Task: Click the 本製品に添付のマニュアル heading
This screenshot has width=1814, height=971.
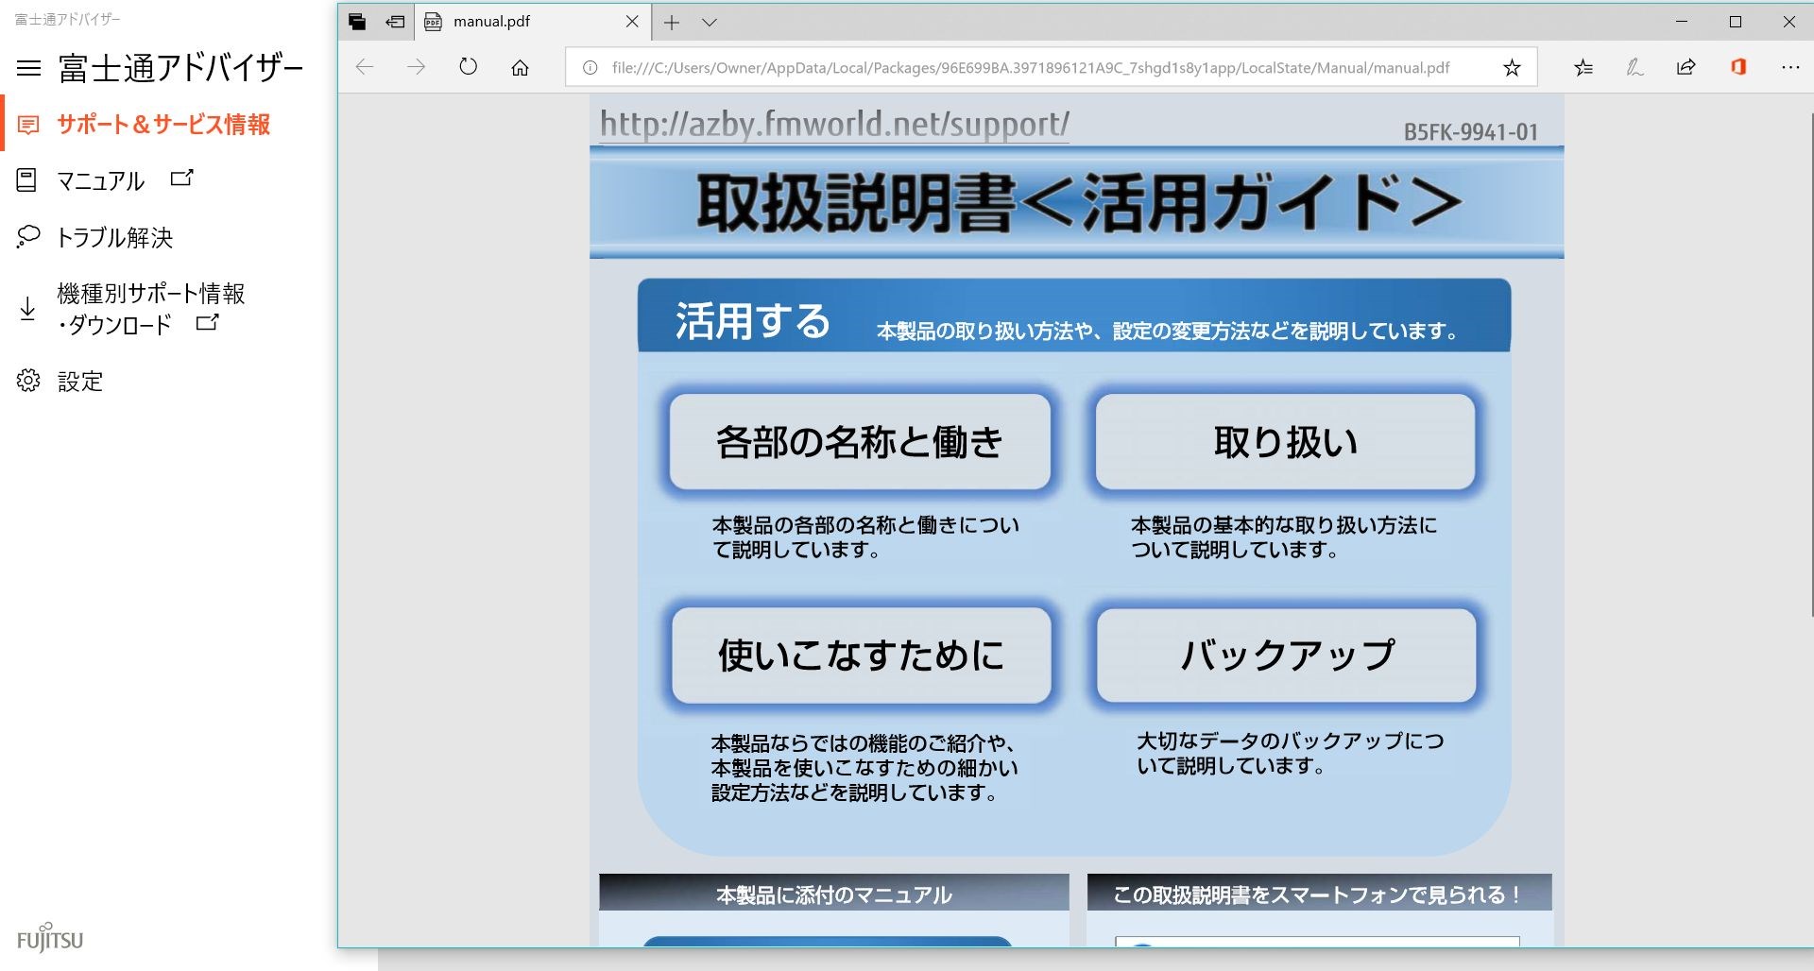Action: [834, 894]
